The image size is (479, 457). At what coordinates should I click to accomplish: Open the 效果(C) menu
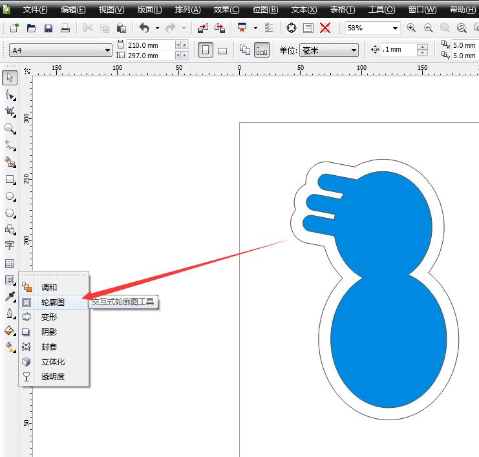click(x=226, y=10)
